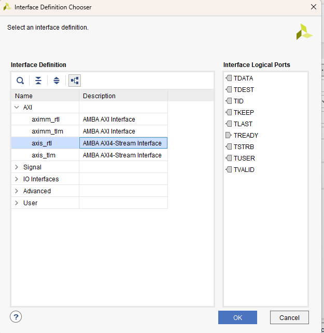324x333 pixels.
Task: Select TVALID logical port label
Action: pos(244,170)
